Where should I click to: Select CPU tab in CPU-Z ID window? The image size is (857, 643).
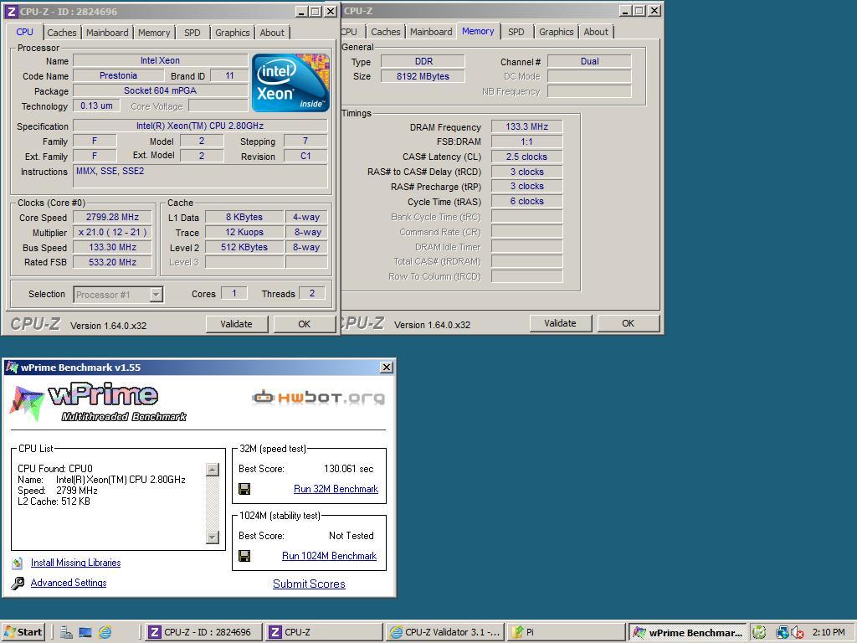(x=24, y=32)
